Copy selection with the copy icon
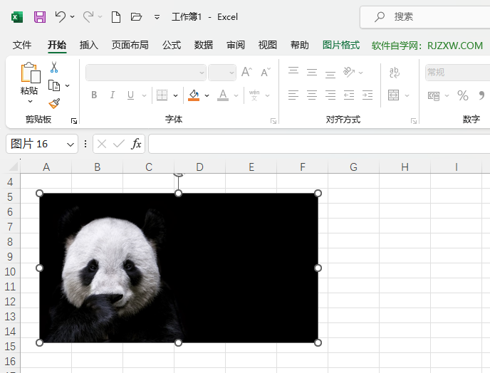The width and height of the screenshot is (490, 373). [54, 85]
